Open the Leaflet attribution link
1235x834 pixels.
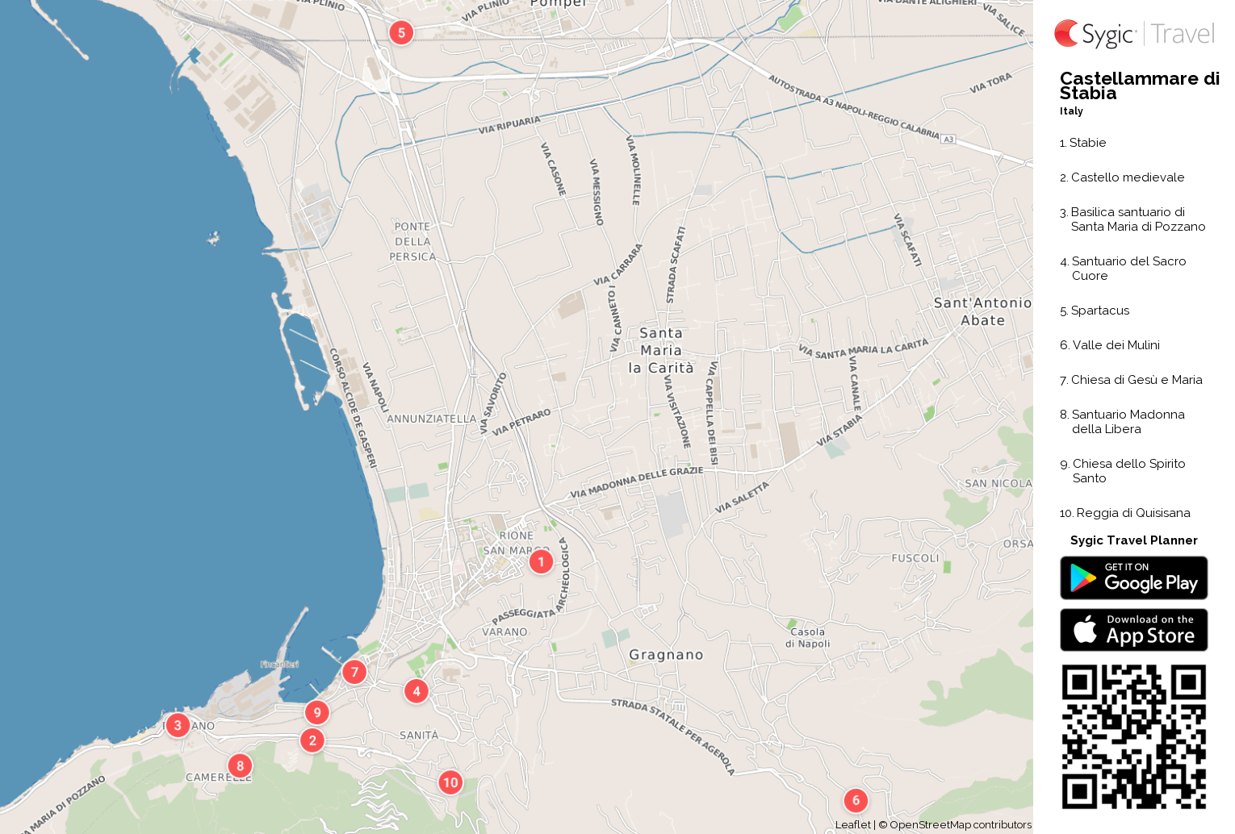[852, 825]
